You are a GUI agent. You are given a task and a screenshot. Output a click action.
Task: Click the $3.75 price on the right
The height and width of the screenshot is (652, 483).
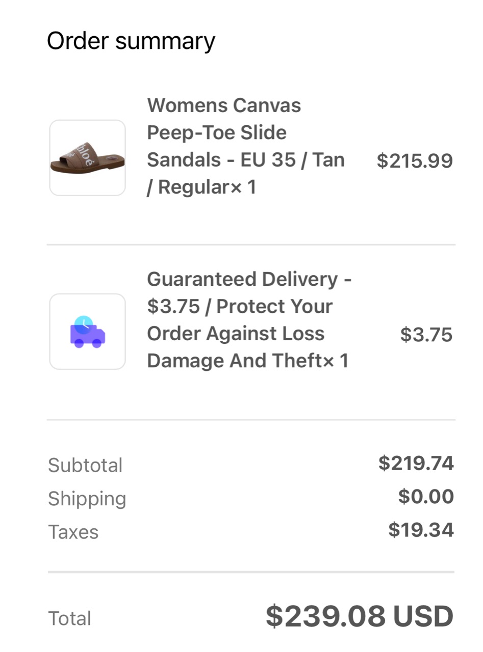[426, 335]
